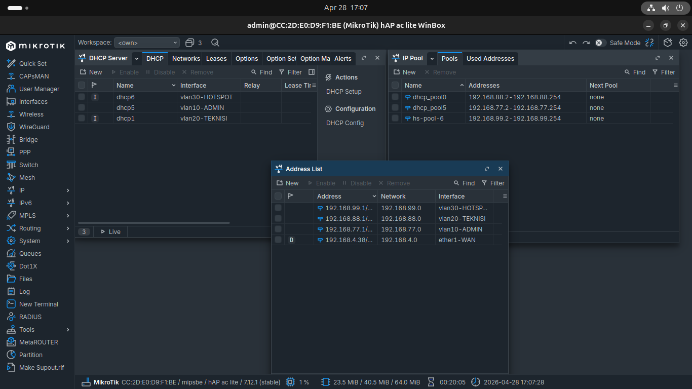
Task: Check the dhcp1 row checkbox
Action: 82,118
